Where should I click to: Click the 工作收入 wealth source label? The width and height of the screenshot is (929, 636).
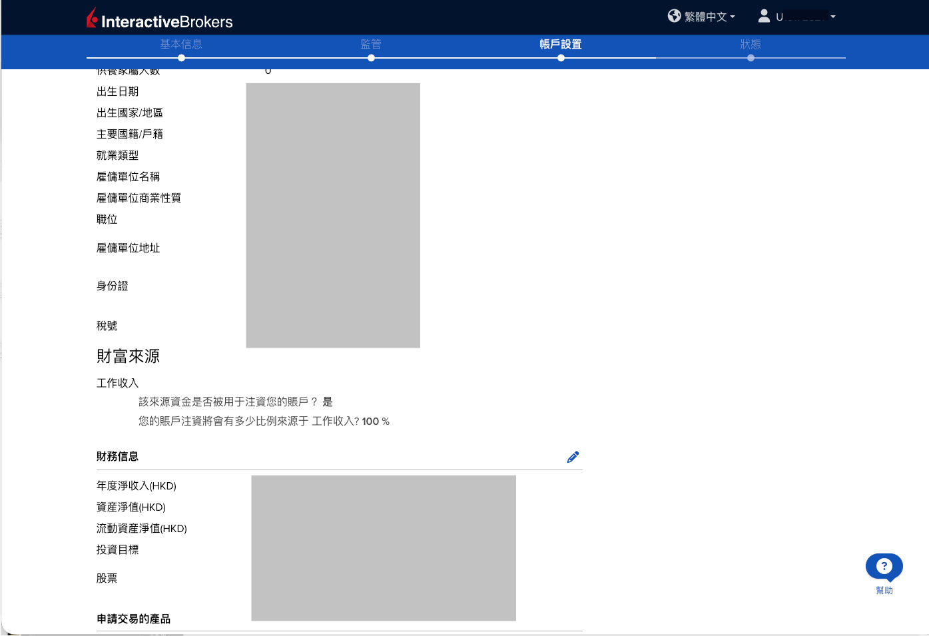click(x=118, y=383)
